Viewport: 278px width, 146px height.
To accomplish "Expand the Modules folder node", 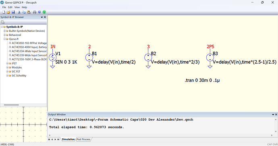I will tap(7, 67).
